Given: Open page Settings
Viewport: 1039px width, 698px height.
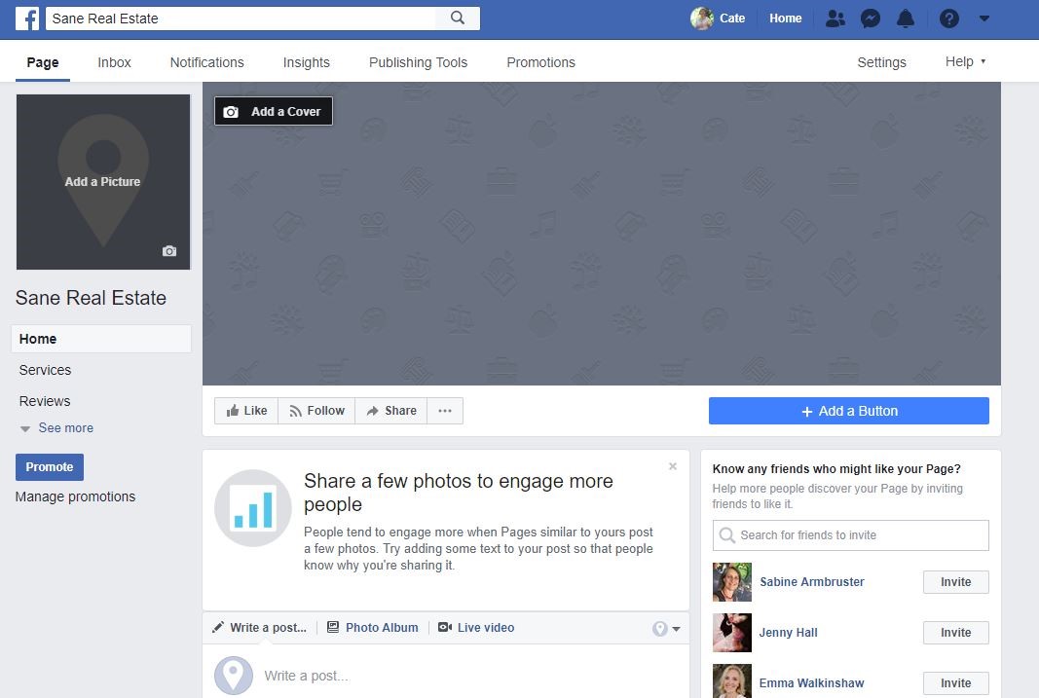Looking at the screenshot, I should tap(881, 62).
